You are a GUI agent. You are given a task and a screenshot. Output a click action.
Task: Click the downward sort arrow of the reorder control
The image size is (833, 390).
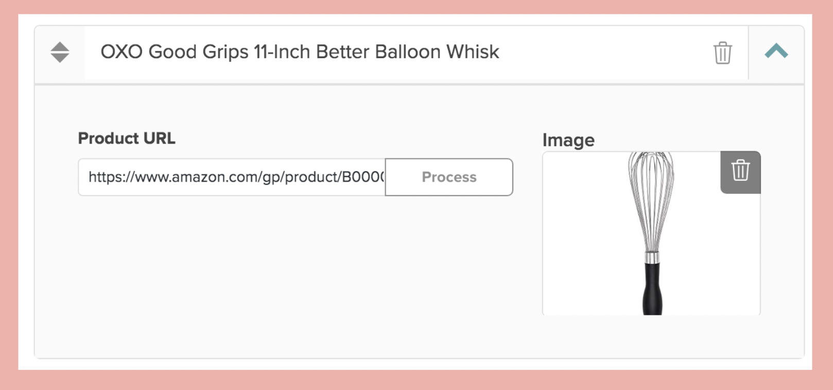point(59,58)
